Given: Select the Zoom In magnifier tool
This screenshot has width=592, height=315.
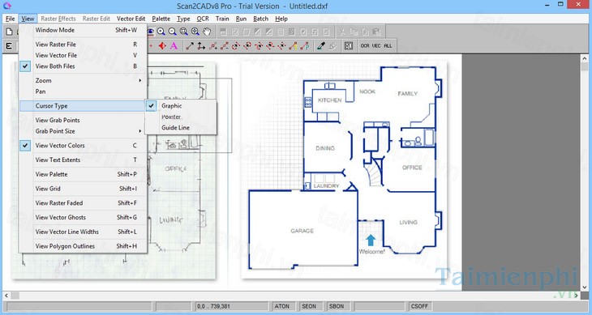Looking at the screenshot, I should [161, 32].
